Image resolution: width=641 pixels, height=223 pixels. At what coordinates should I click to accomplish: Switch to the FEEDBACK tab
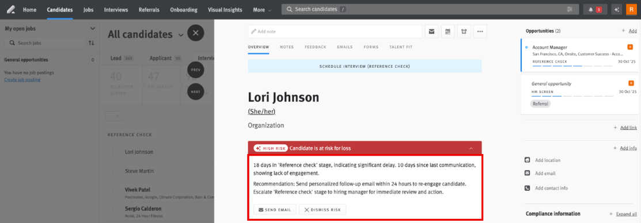tap(315, 47)
